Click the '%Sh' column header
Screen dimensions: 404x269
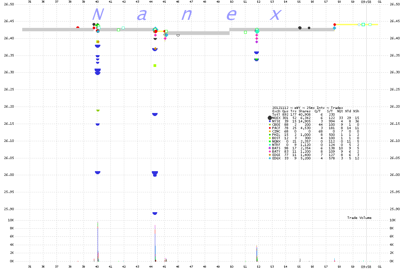pyautogui.click(x=356, y=111)
